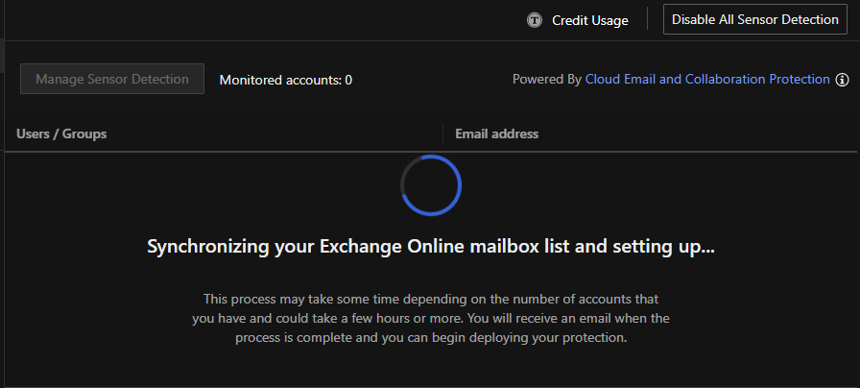Click the description line mentioning receiving an email

click(x=431, y=319)
